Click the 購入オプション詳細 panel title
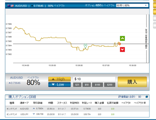Viewport: 156px width, 120px height. pyautogui.click(x=22, y=97)
